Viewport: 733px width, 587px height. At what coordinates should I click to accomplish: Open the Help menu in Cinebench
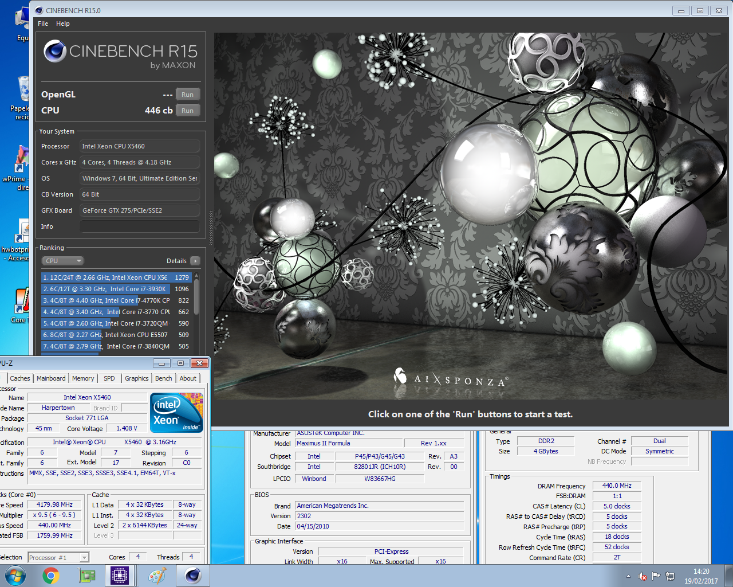coord(63,24)
